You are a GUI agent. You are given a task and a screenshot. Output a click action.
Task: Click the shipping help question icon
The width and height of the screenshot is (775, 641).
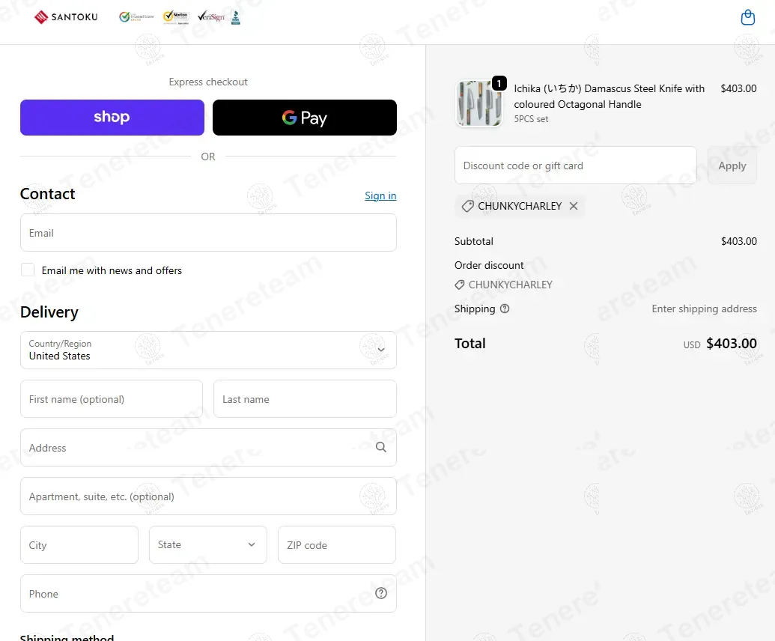[505, 309]
